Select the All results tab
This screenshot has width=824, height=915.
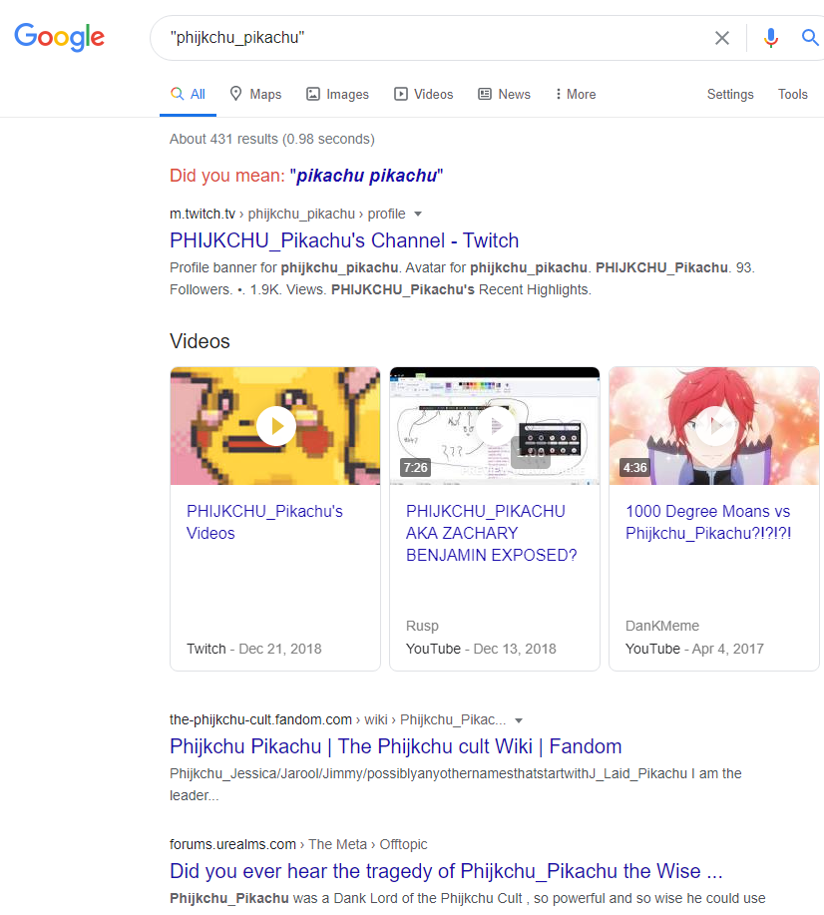pyautogui.click(x=188, y=94)
